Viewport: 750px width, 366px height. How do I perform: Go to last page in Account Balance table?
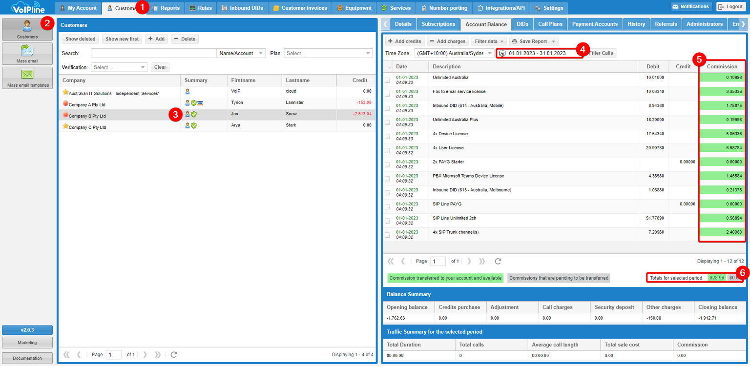tap(482, 262)
